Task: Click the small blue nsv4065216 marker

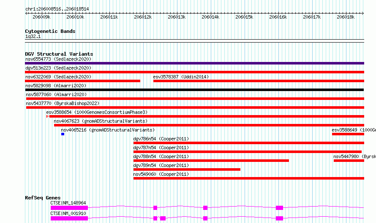Action: pyautogui.click(x=63, y=134)
